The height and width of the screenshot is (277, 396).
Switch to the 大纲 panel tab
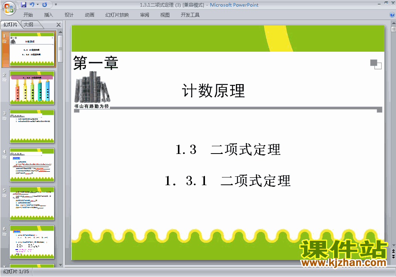click(29, 24)
